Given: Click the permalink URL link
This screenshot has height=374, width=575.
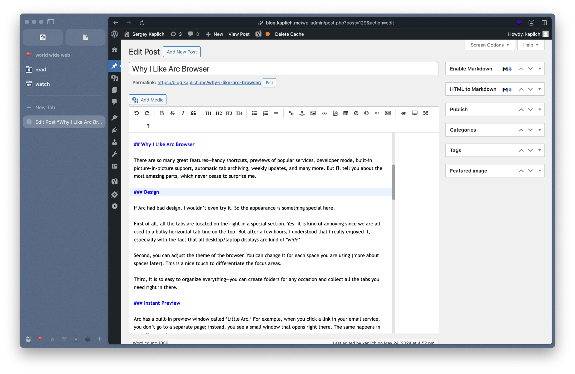Looking at the screenshot, I should coord(209,83).
